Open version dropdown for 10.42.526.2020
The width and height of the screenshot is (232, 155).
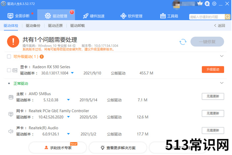pyautogui.click(x=69, y=117)
